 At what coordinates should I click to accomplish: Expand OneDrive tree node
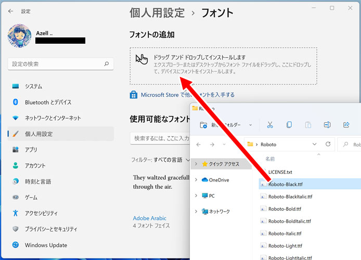click(x=196, y=180)
